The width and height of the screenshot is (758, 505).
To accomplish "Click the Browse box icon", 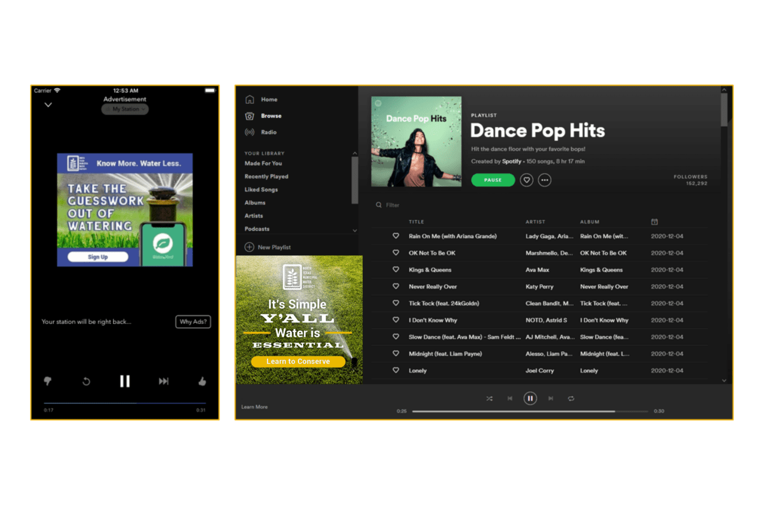I will [250, 116].
